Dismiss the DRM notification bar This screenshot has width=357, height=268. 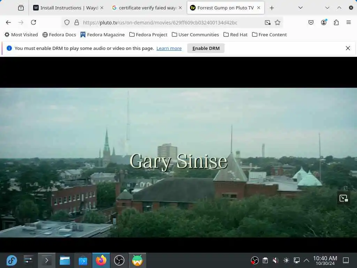pos(348,48)
